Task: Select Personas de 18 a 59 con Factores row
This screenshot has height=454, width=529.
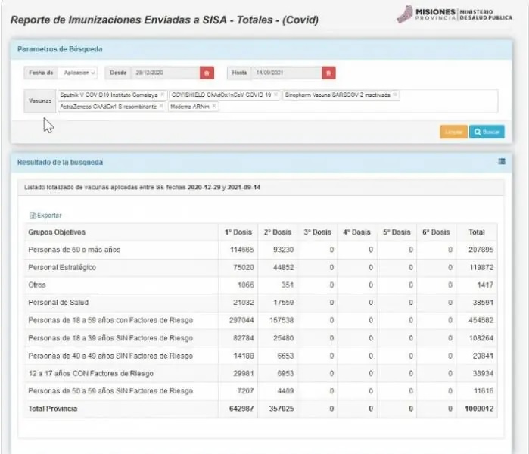Action: pos(260,320)
